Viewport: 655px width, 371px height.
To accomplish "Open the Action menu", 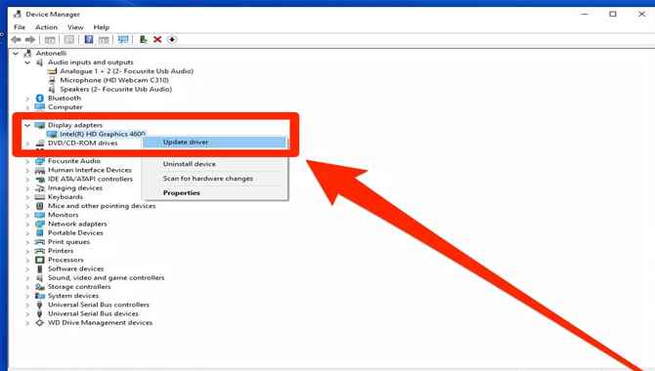I will point(46,27).
